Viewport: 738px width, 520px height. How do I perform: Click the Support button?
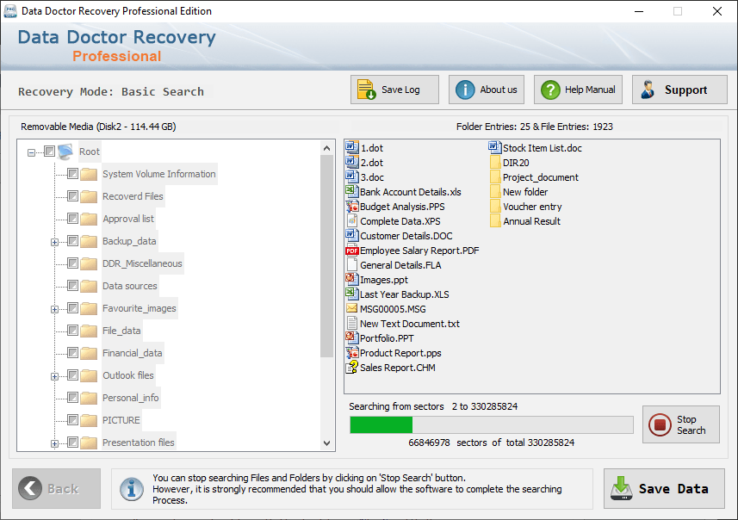[679, 90]
